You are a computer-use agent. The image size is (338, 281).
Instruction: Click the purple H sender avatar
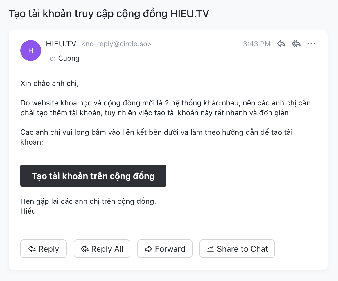pyautogui.click(x=30, y=51)
